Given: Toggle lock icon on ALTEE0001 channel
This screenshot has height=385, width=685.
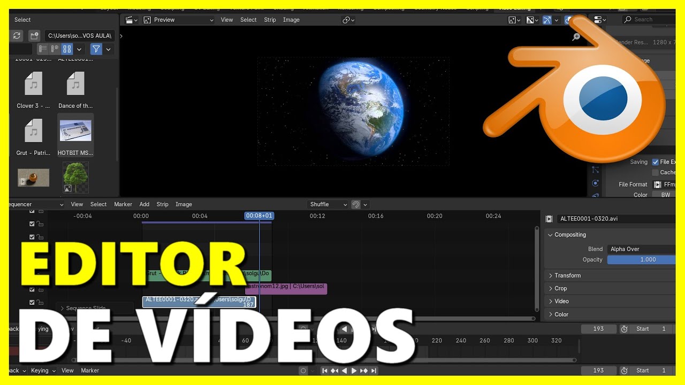Looking at the screenshot, I should [x=41, y=302].
